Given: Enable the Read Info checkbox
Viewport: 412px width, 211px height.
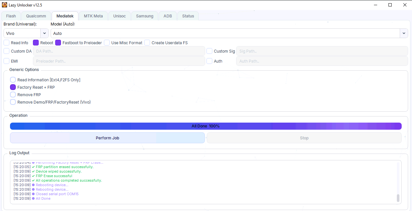Looking at the screenshot, I should coord(6,43).
